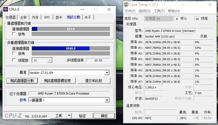Open the 參考 <請選擇> processor dropdown
Image resolution: width=218 pixels, height=125 pixels.
click(x=69, y=100)
